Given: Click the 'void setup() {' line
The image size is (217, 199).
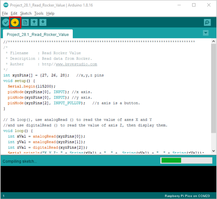Looking at the screenshot, I should click(19, 81).
